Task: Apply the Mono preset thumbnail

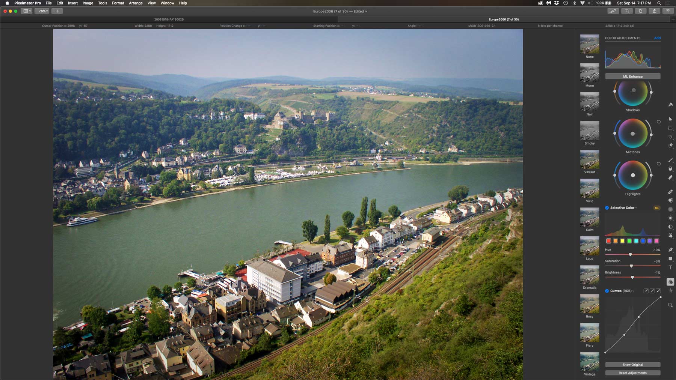Action: click(x=590, y=73)
